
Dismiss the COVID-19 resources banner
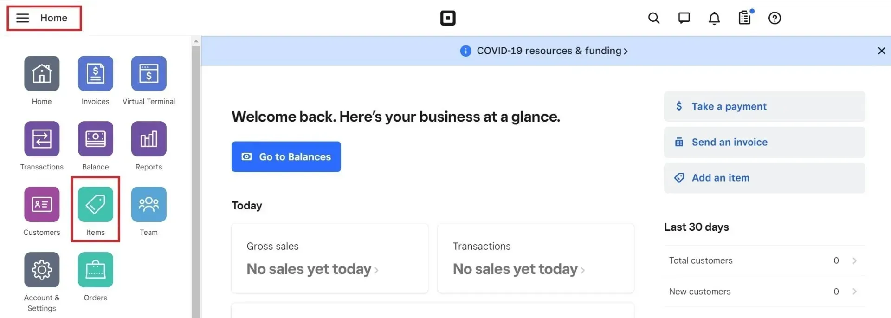coord(882,51)
